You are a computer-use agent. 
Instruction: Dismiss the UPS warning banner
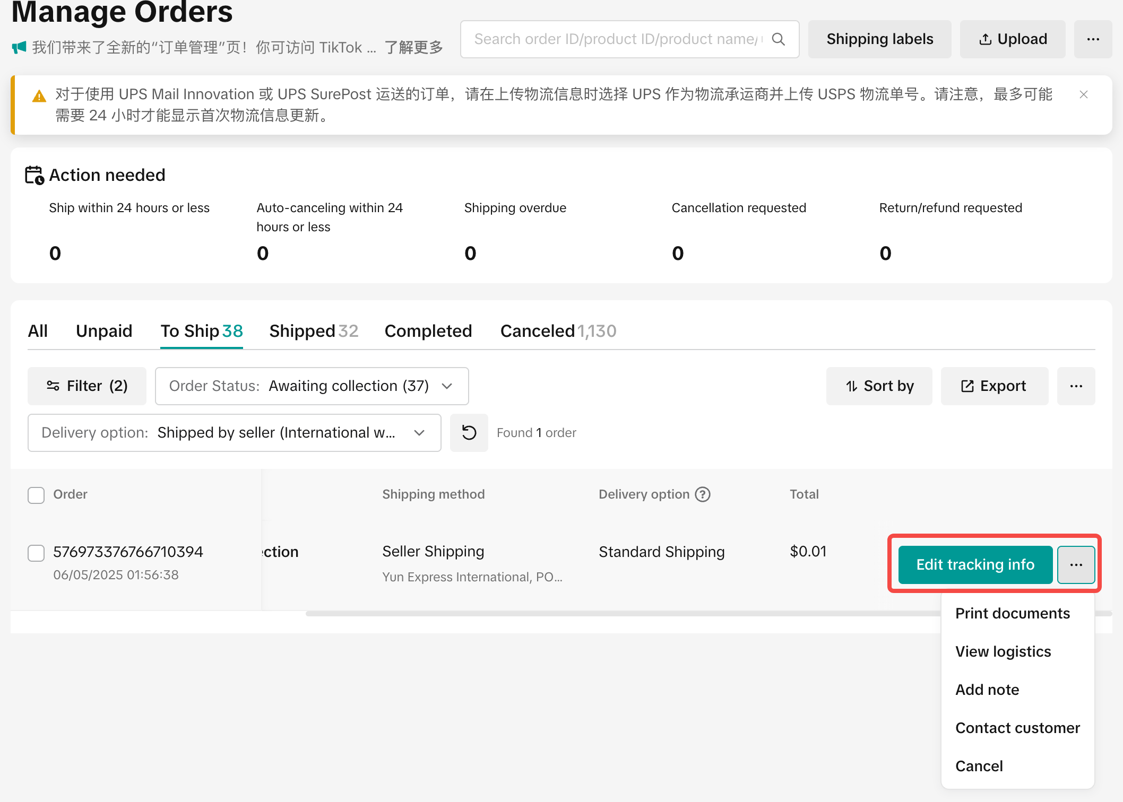click(1084, 94)
